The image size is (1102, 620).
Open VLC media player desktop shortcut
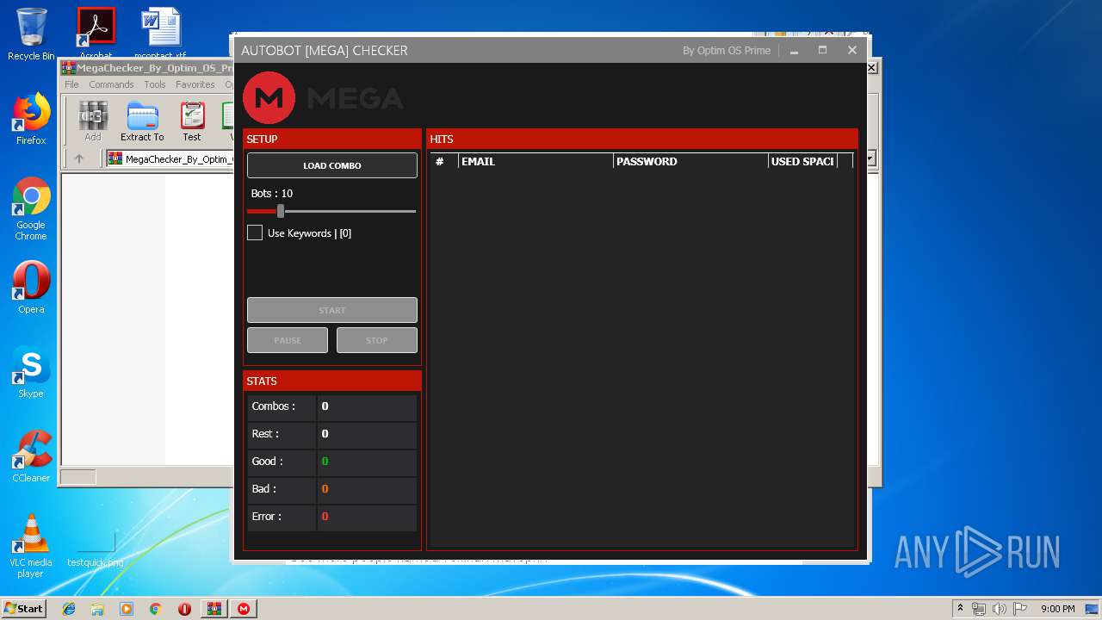[31, 547]
